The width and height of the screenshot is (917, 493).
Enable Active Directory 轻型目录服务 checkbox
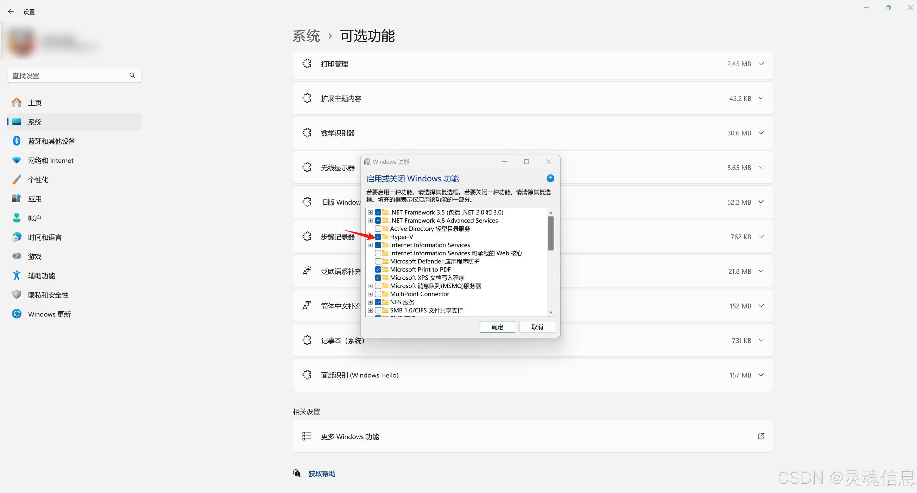click(378, 228)
